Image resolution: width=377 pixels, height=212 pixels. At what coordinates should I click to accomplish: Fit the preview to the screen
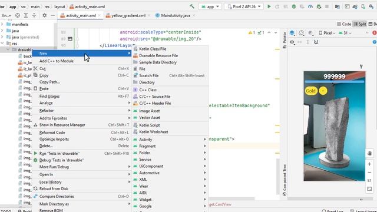pyautogui.click(x=369, y=189)
